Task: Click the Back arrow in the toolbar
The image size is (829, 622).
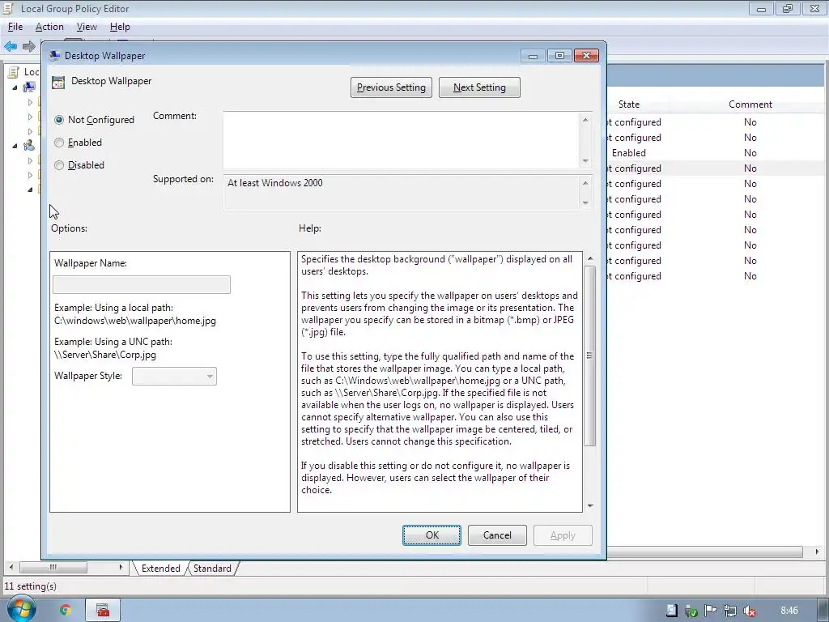Action: 11,46
